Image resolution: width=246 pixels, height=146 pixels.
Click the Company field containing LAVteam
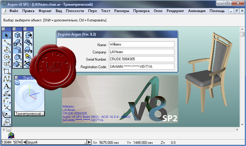coord(142,52)
